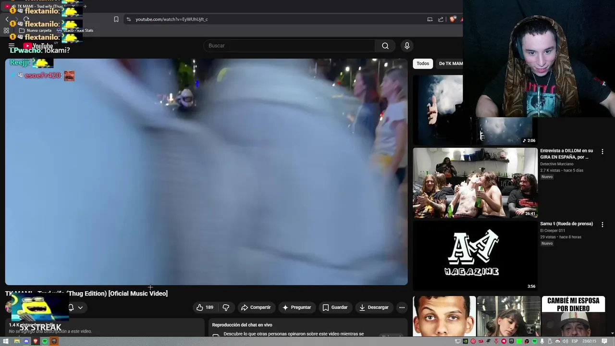Click the Discord system tray icon

tap(558, 341)
